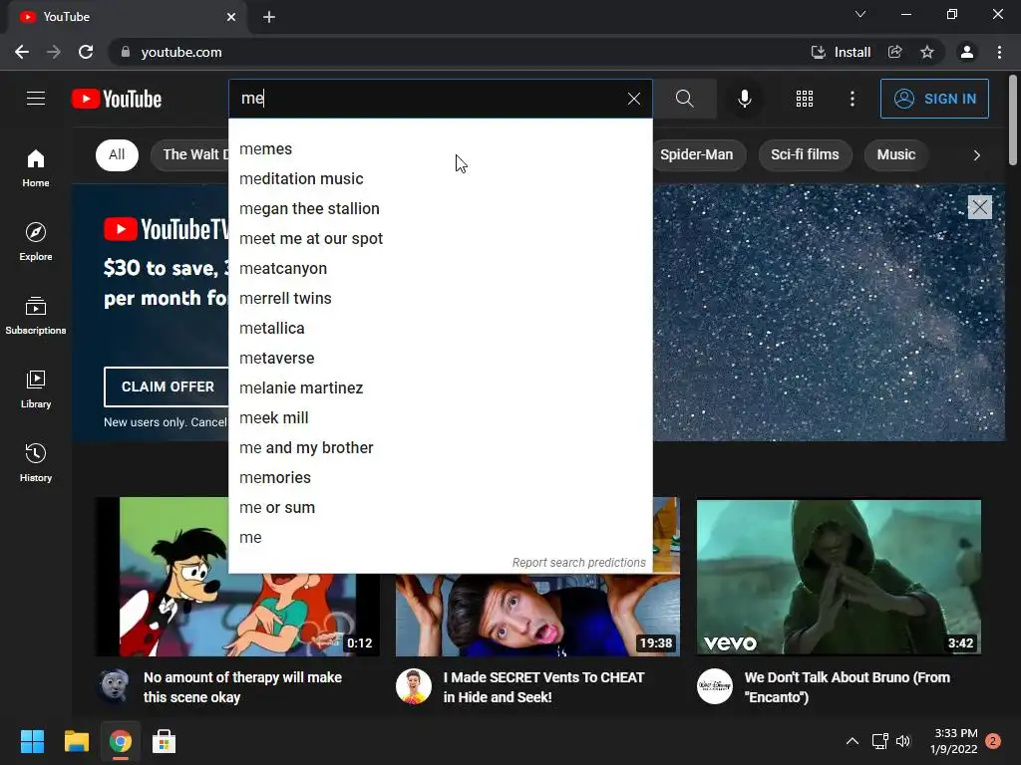Share this page icon in address bar

pos(895,52)
